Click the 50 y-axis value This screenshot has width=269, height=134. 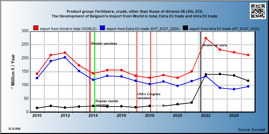(26, 98)
